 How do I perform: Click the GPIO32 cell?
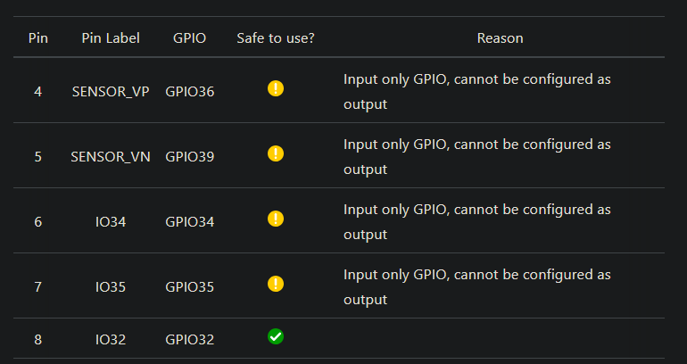(190, 340)
